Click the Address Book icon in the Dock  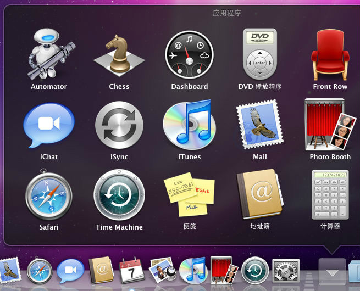pos(101,270)
